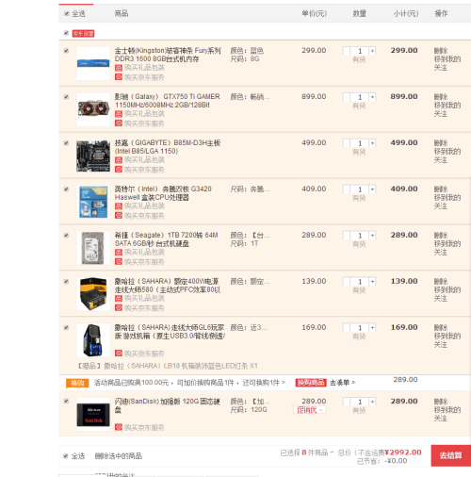471x477 pixels.
Task: Click the orange 换购 promotion tag
Action: pyautogui.click(x=77, y=383)
